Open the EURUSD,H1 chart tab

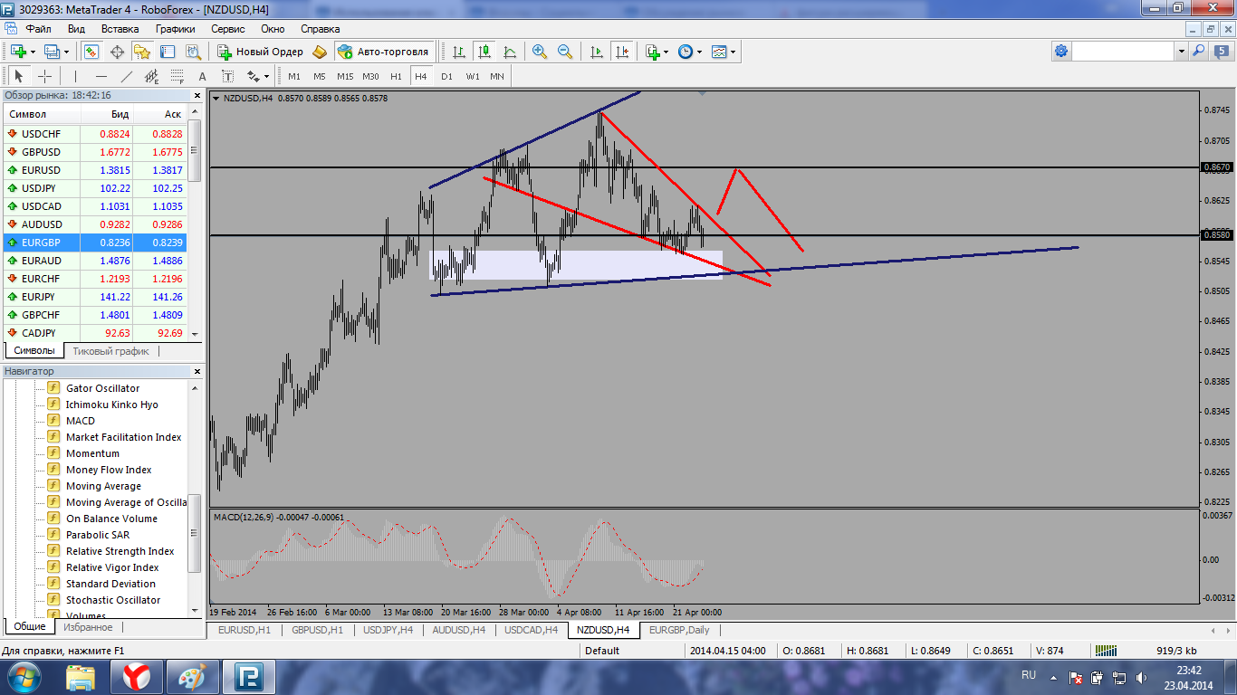point(245,630)
